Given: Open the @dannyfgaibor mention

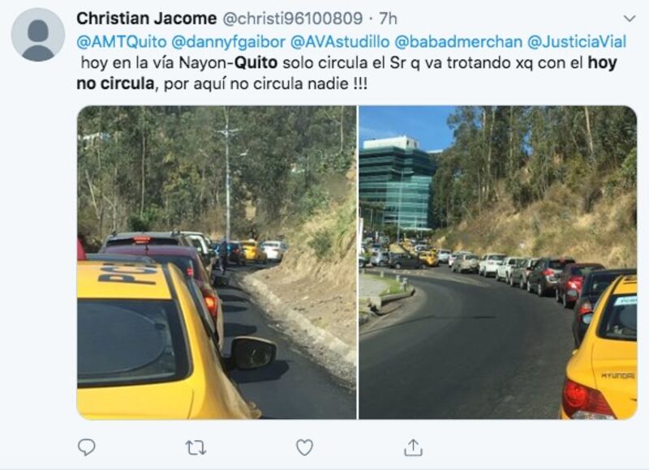Looking at the screenshot, I should (x=228, y=42).
